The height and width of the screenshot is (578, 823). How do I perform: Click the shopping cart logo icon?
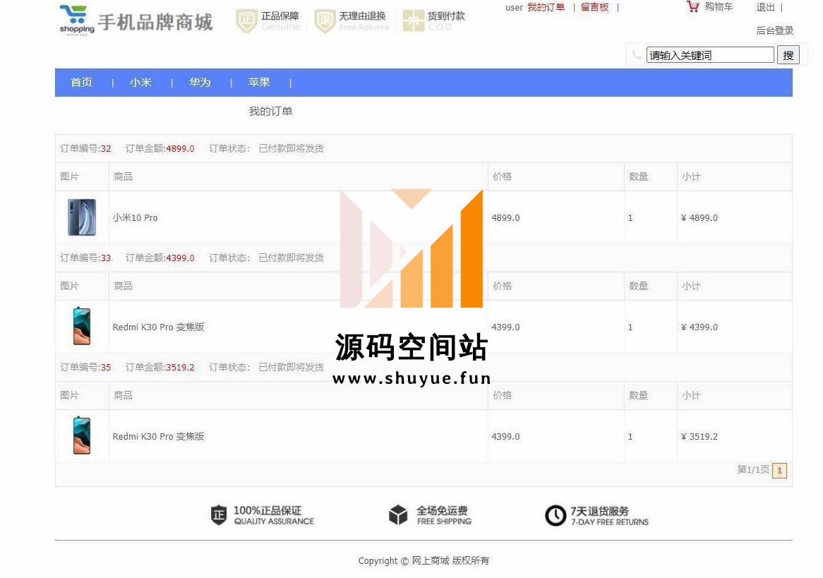click(77, 20)
